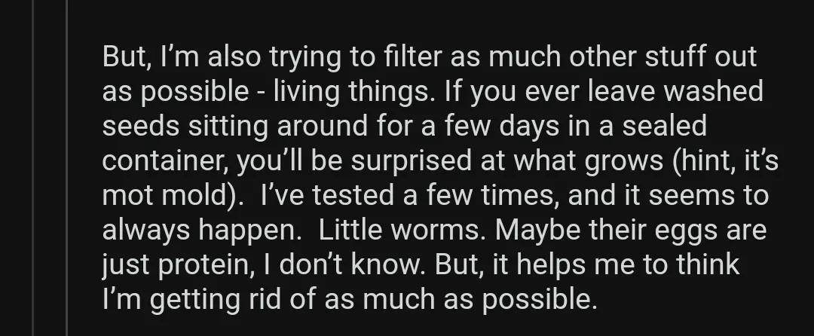This screenshot has height=336, width=814.
Task: Click the word "mold" in the comment
Action: point(193,196)
